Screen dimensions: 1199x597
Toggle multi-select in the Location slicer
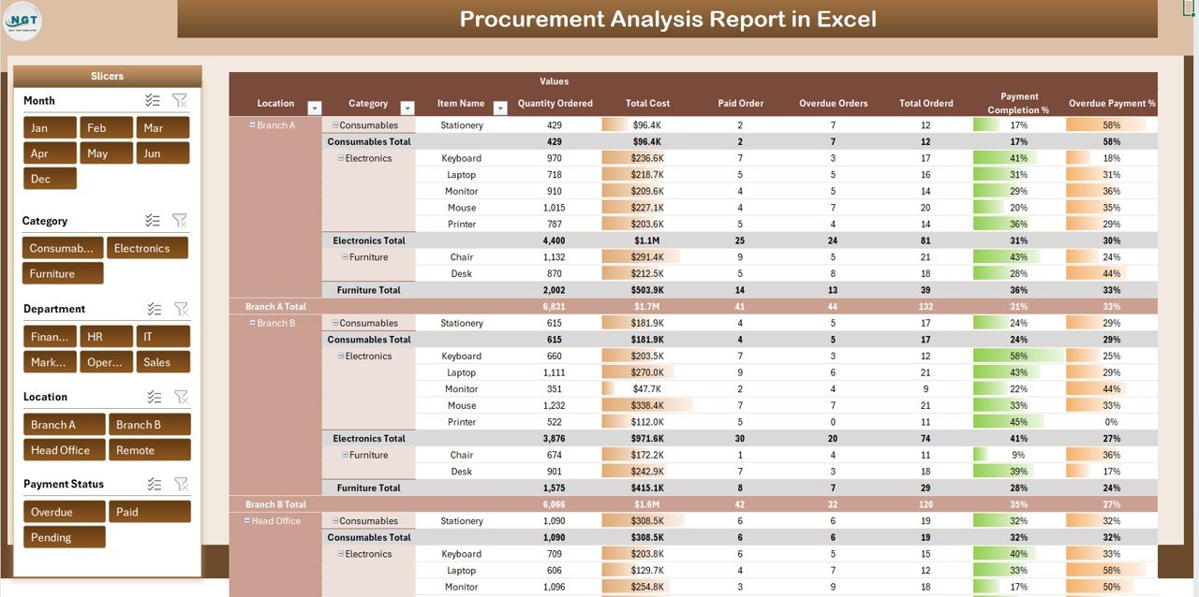point(155,397)
